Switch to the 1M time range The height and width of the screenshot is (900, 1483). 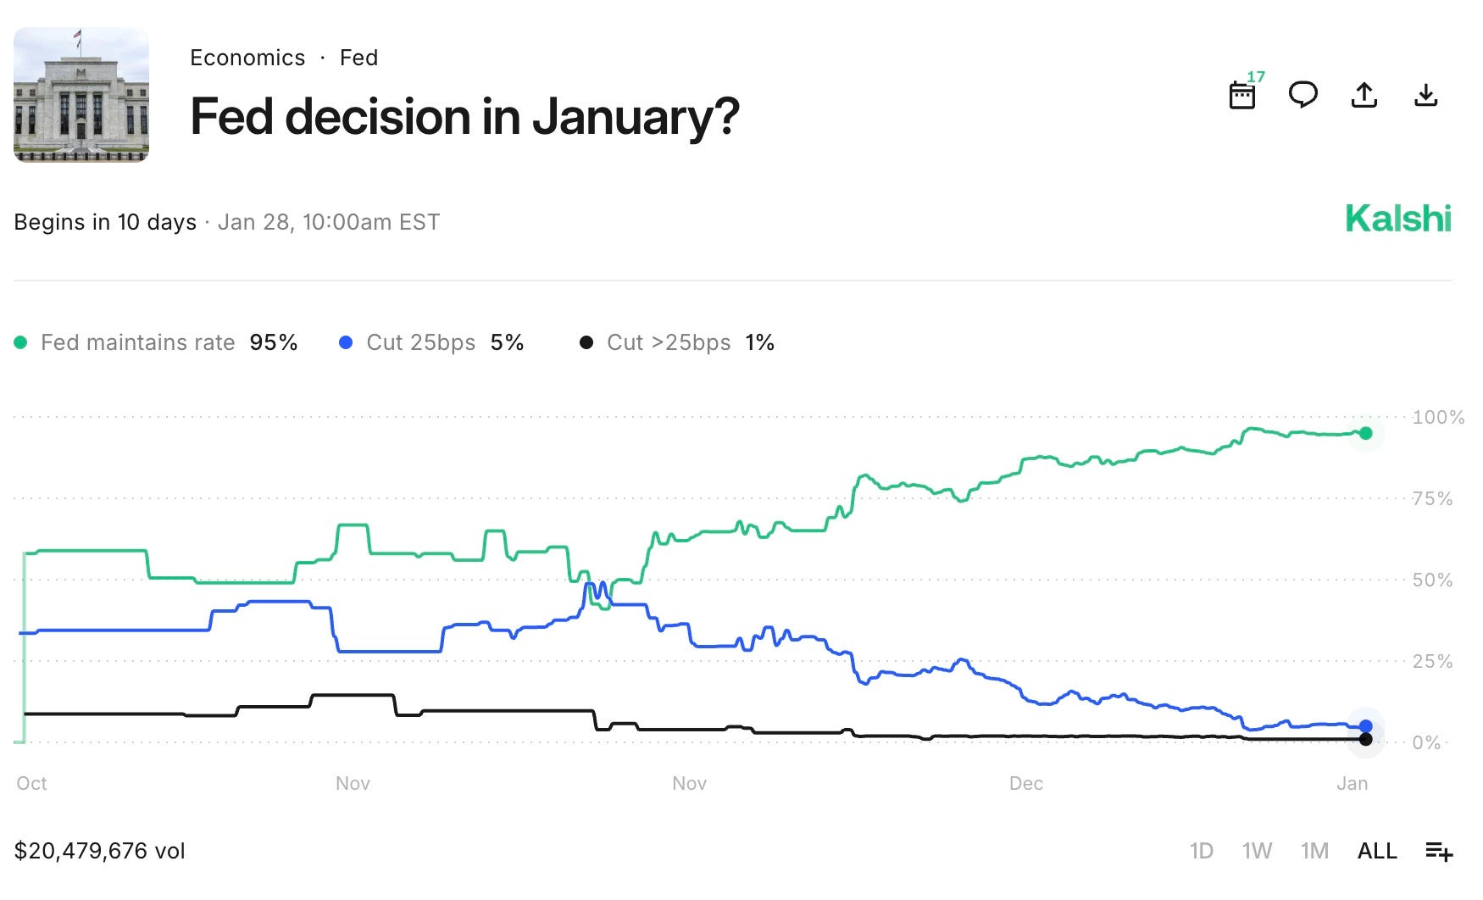(1314, 851)
